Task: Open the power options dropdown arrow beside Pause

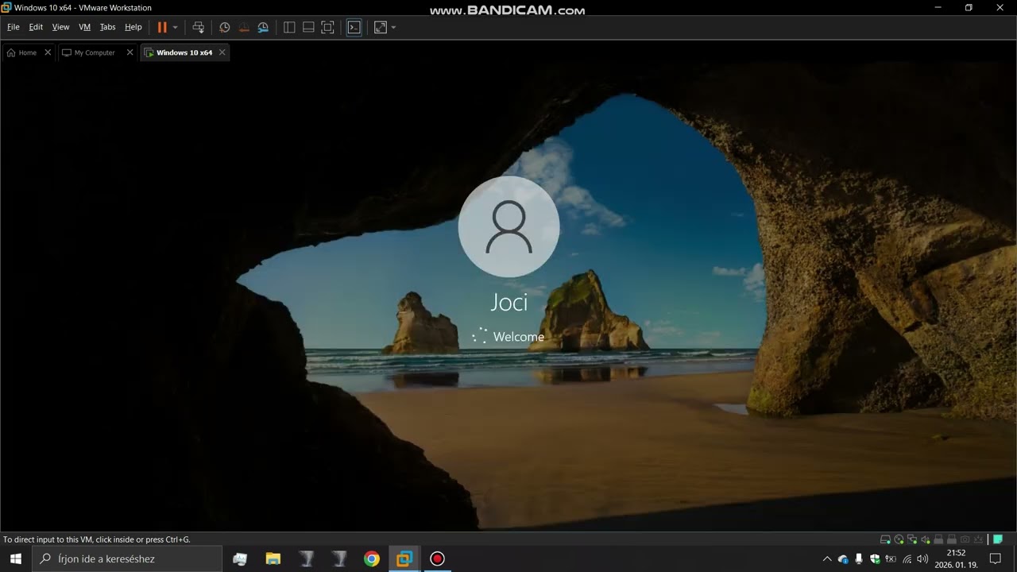Action: pos(175,27)
